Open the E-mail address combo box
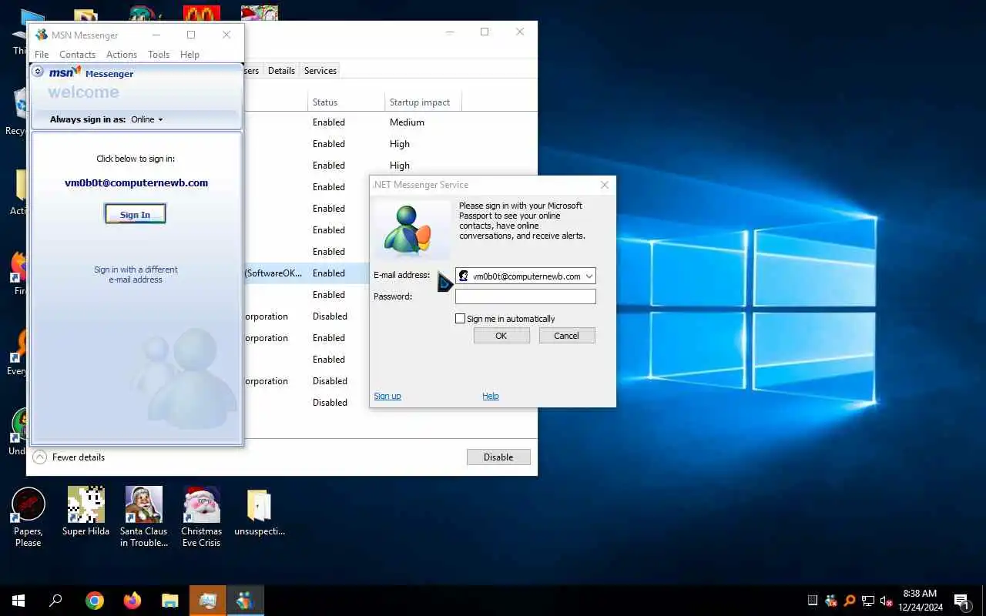The width and height of the screenshot is (986, 616). coord(525,276)
